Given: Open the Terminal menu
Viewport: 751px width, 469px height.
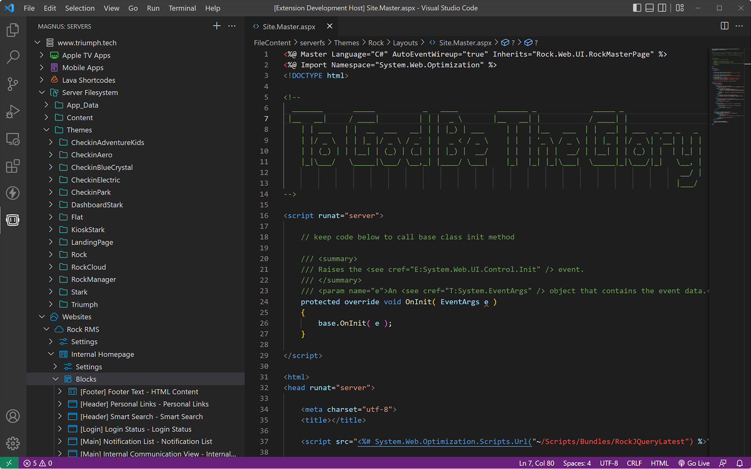Looking at the screenshot, I should 182,8.
